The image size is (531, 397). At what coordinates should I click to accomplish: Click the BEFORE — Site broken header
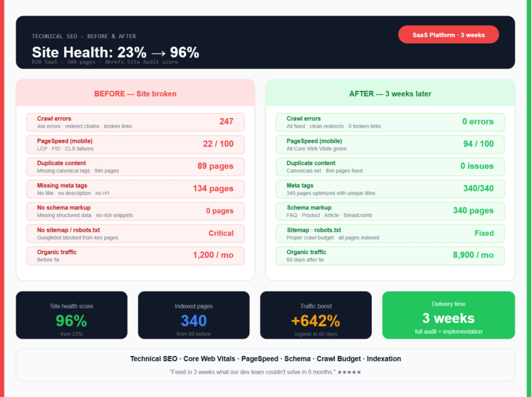coord(135,94)
